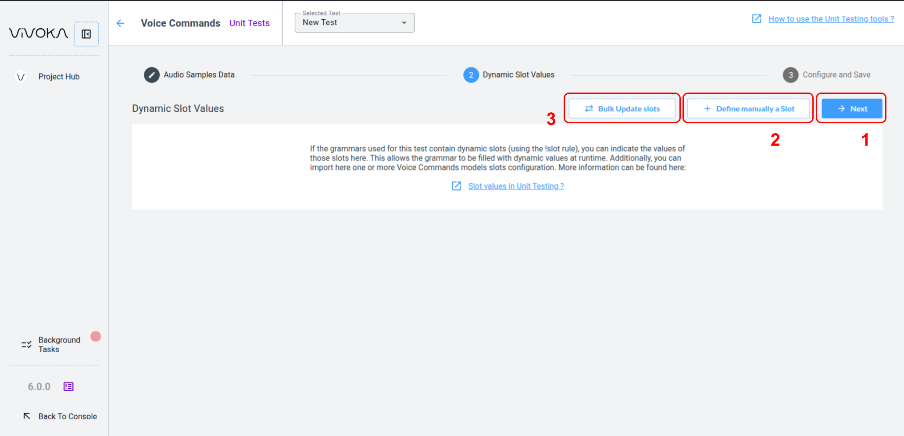Click the Vivoka logo

[39, 33]
